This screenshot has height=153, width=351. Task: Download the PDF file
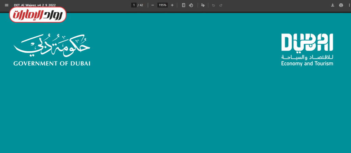[x=332, y=5]
